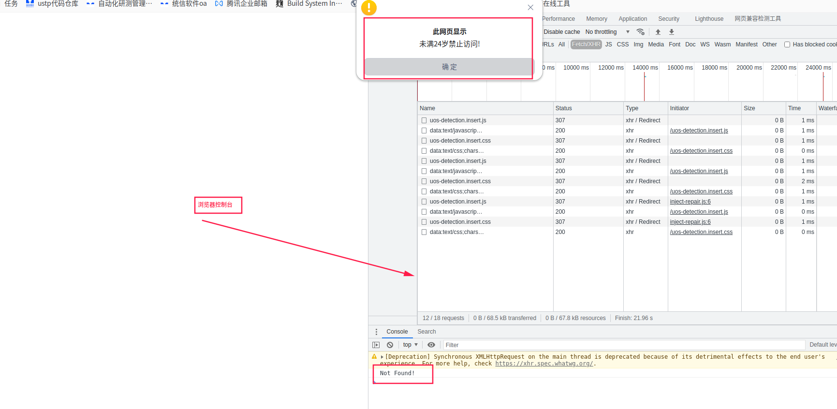Tick the checkbox beside the last data:text/css row
The image size is (837, 409).
tap(424, 232)
